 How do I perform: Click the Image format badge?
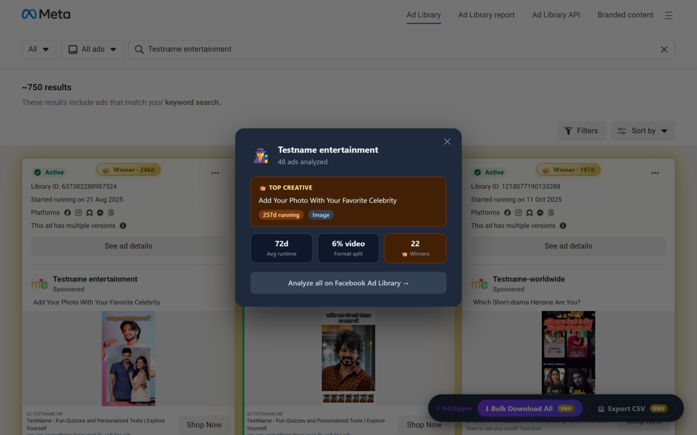[x=321, y=215]
